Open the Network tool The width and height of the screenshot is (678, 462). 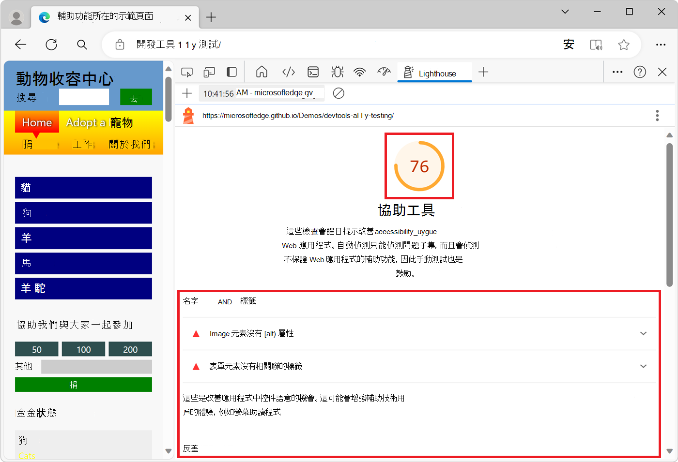pos(359,72)
